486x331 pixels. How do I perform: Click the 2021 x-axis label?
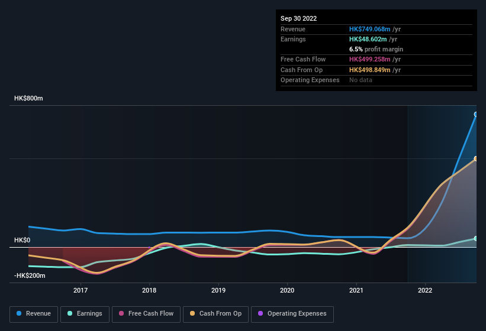tap(356, 290)
